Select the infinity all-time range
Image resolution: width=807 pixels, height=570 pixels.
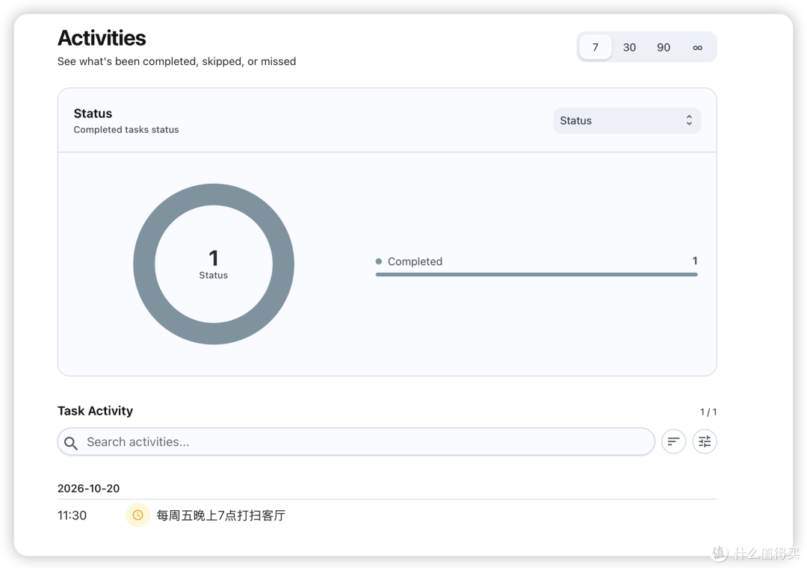tap(697, 47)
